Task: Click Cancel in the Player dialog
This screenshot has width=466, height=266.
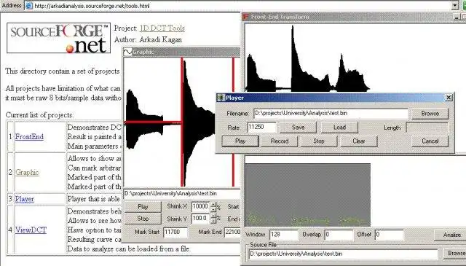Action: [x=430, y=141]
